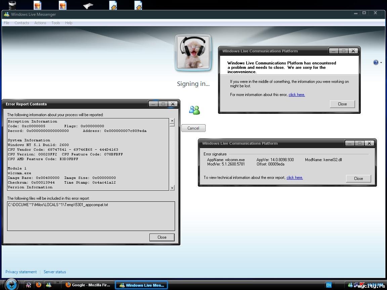Launch Messenger from the quick launch bar
This screenshot has height=290, width=387.
[x=49, y=285]
